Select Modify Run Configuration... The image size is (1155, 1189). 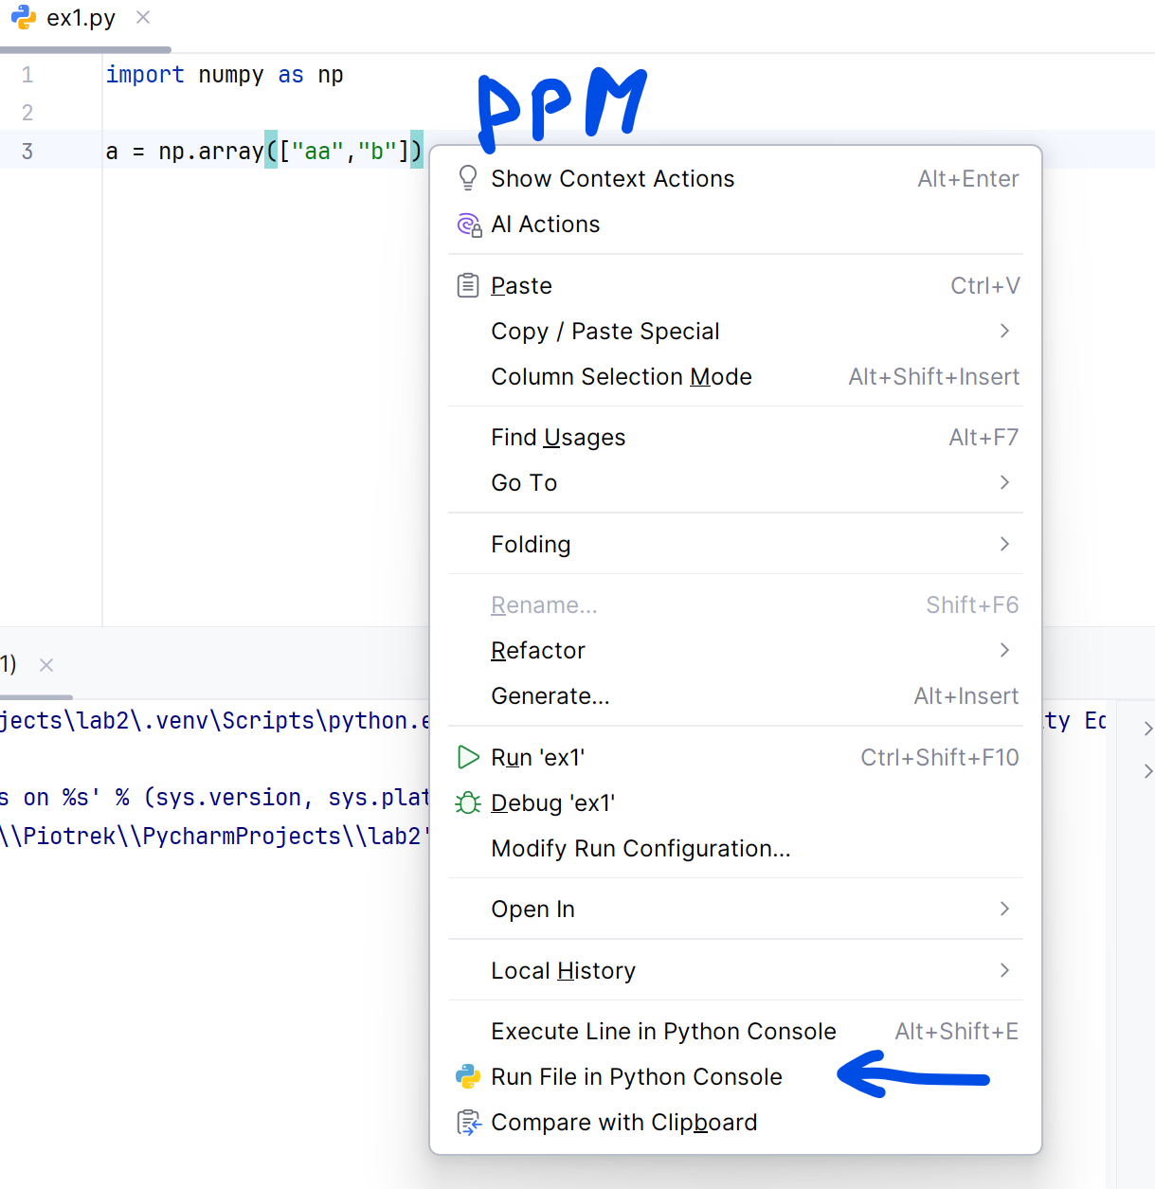click(x=641, y=849)
